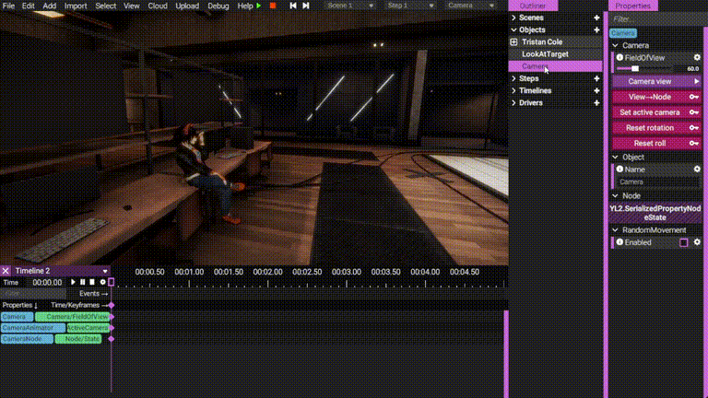The image size is (708, 398).
Task: Click the key icon on Reset rotation
Action: click(x=696, y=128)
